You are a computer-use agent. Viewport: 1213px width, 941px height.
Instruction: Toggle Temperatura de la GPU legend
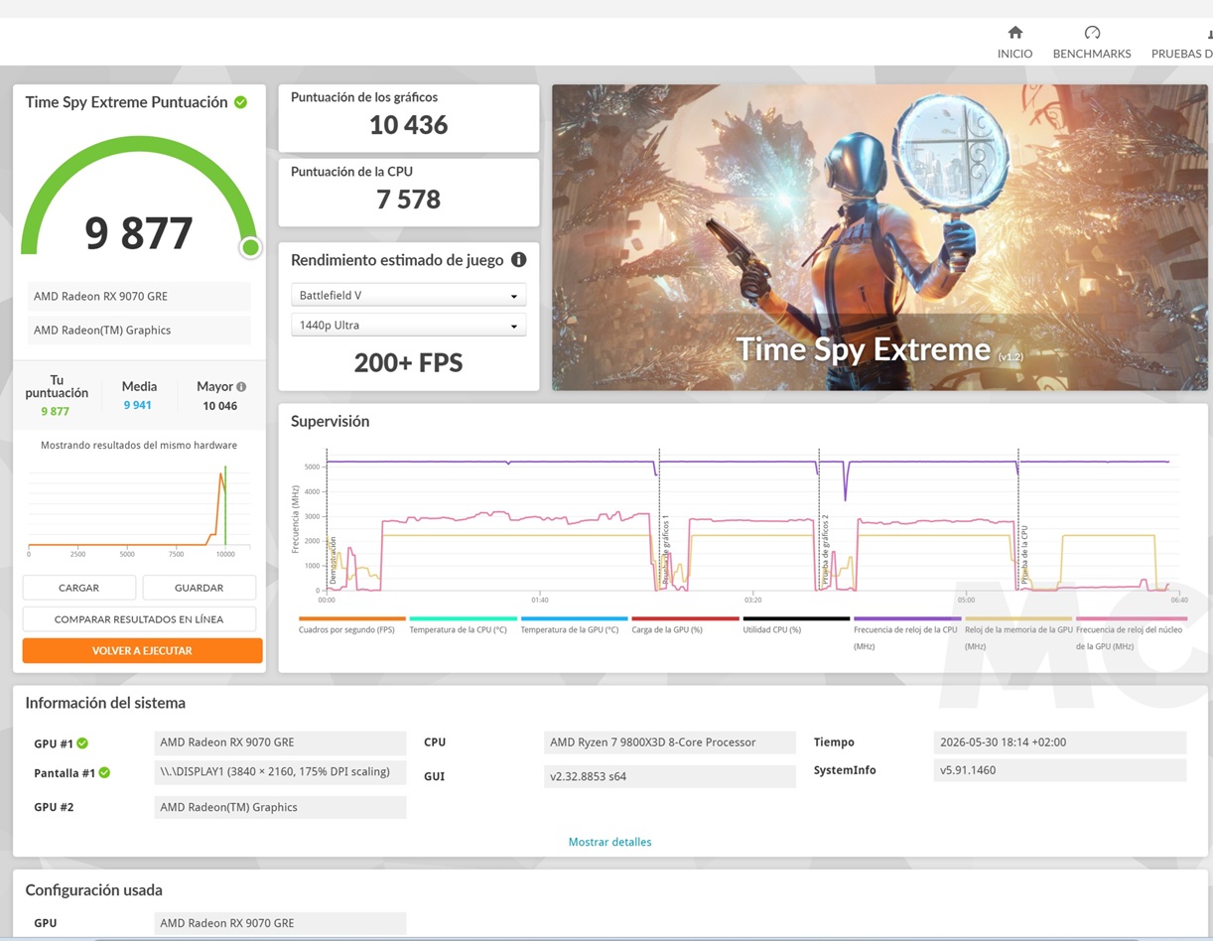click(x=570, y=629)
